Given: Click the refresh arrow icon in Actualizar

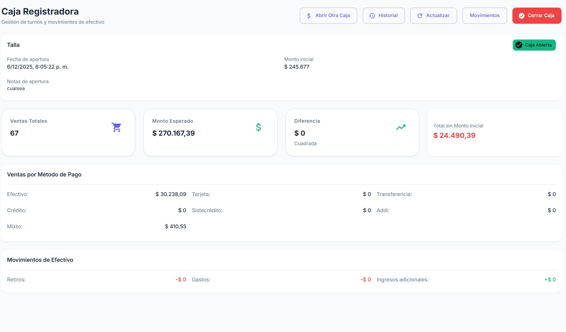Looking at the screenshot, I should [420, 16].
